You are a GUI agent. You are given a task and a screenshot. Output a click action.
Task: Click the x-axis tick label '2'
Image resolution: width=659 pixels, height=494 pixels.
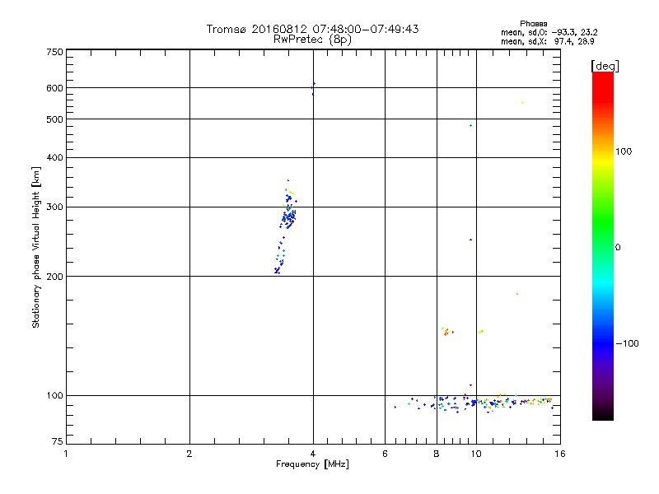(189, 454)
